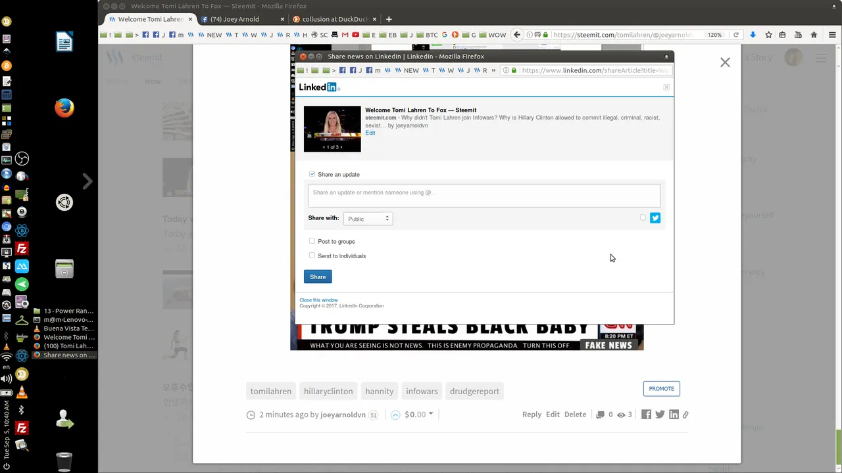This screenshot has width=842, height=473.
Task: Copy post link using chain icon
Action: point(685,415)
